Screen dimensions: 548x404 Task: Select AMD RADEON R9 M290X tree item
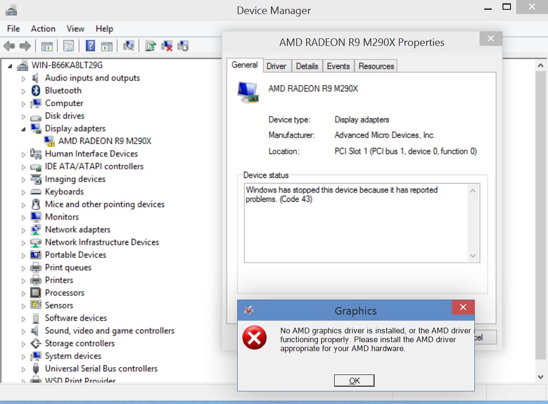point(105,141)
